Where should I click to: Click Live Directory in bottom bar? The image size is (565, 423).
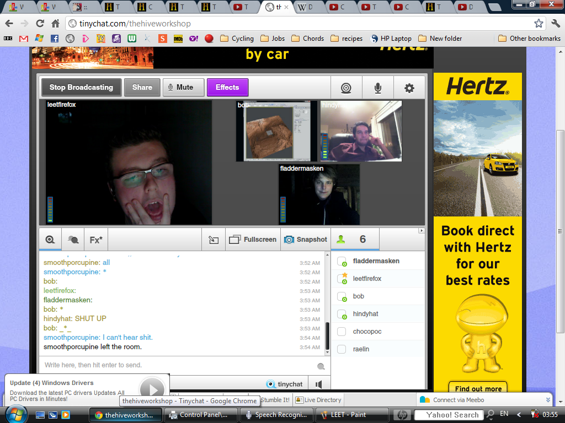click(318, 400)
